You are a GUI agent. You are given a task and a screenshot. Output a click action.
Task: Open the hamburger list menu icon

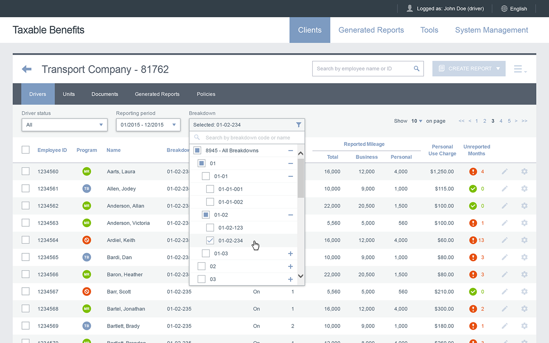520,69
